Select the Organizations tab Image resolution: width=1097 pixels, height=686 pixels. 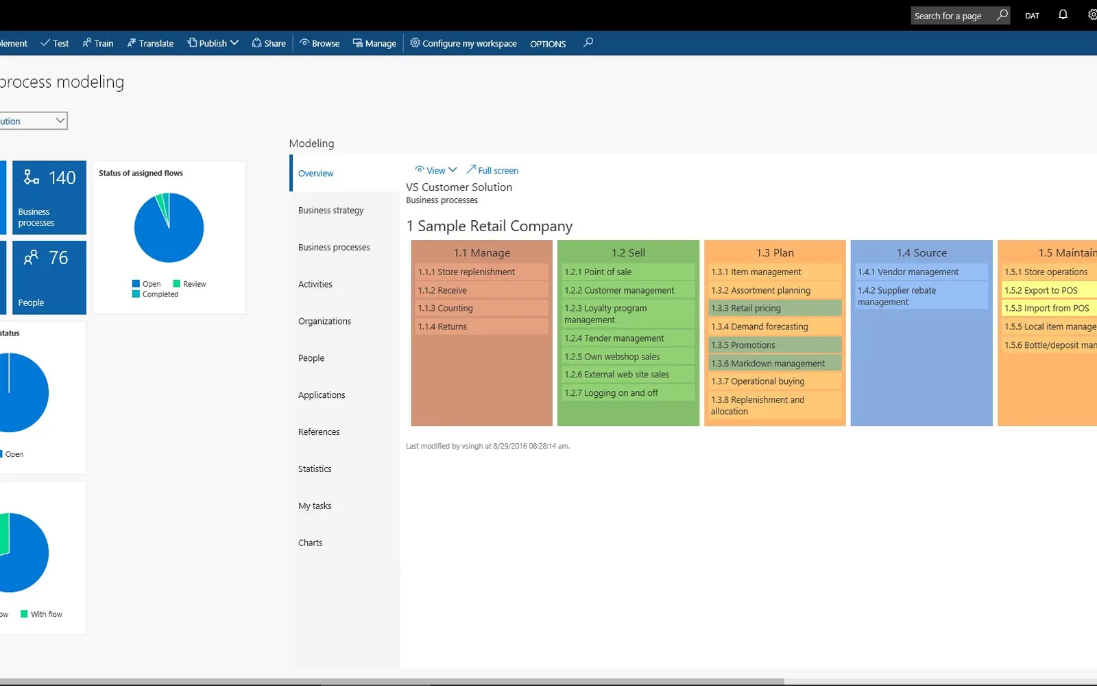pyautogui.click(x=344, y=321)
